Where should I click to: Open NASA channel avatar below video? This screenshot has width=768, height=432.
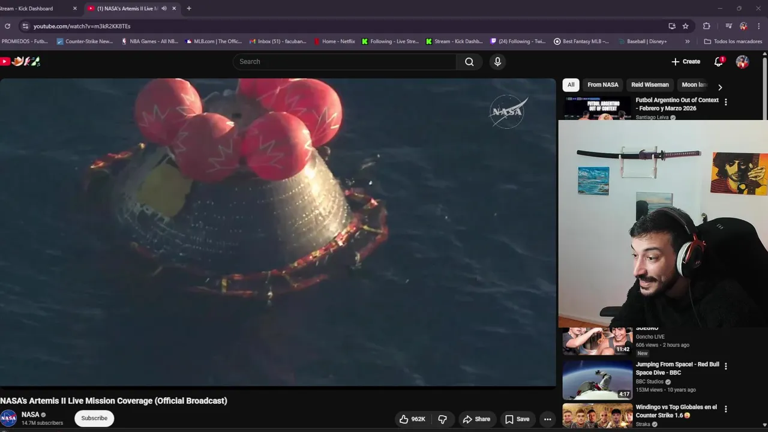pos(8,418)
